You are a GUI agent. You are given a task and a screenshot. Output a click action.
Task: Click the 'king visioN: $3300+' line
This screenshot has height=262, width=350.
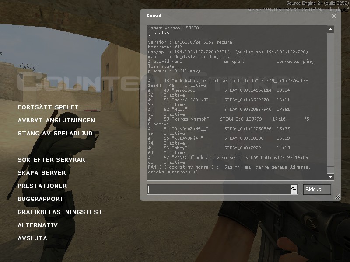(175, 28)
